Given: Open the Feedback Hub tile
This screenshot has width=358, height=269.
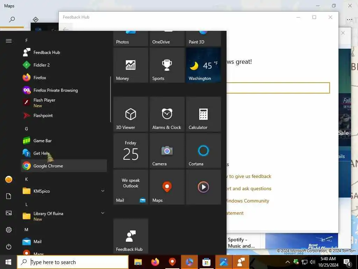Looking at the screenshot, I should pos(131,236).
